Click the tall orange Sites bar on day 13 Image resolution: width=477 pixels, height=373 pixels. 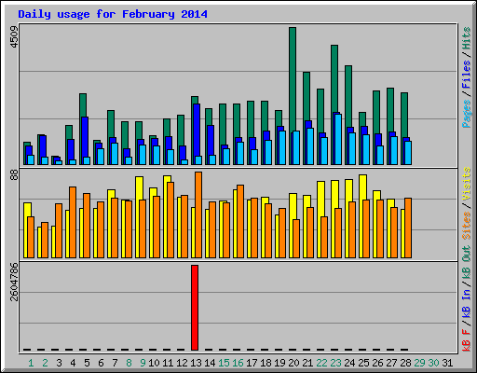click(x=198, y=214)
